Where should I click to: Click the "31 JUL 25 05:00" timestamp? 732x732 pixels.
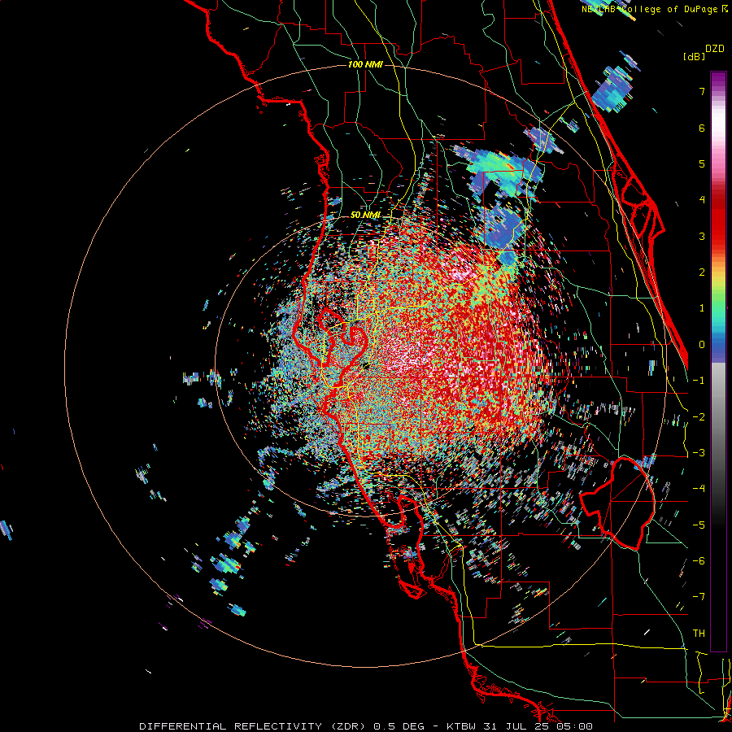pyautogui.click(x=538, y=726)
